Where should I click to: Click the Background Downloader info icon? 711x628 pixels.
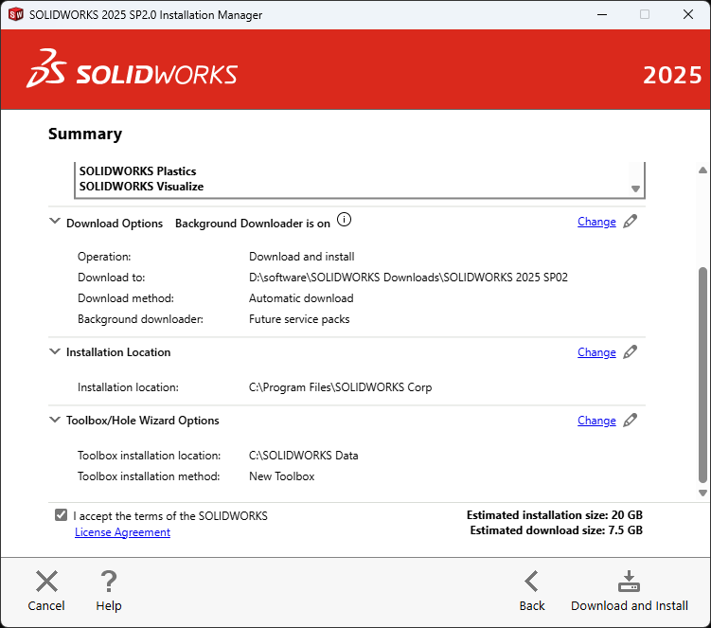344,221
